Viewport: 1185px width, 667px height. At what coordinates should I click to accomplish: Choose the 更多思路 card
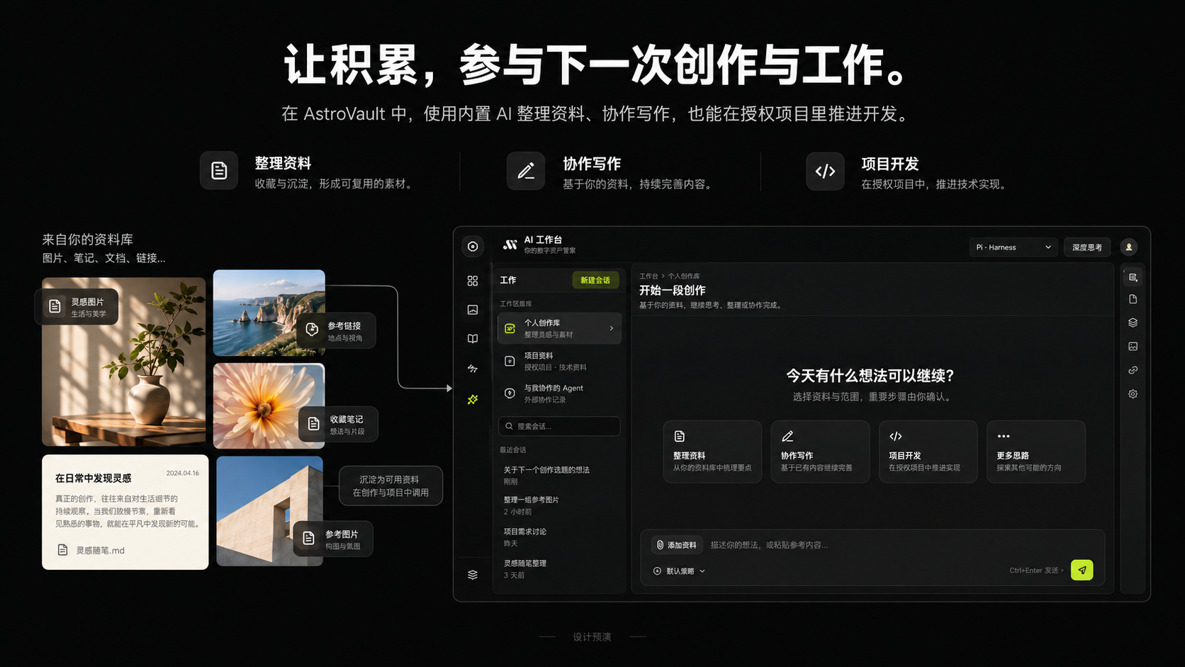[1035, 452]
